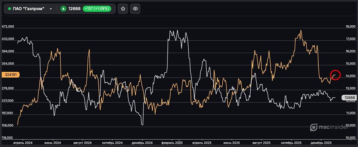358x147 pixels.
Task: Click the 12688 right axis price label
Action: pos(349,98)
